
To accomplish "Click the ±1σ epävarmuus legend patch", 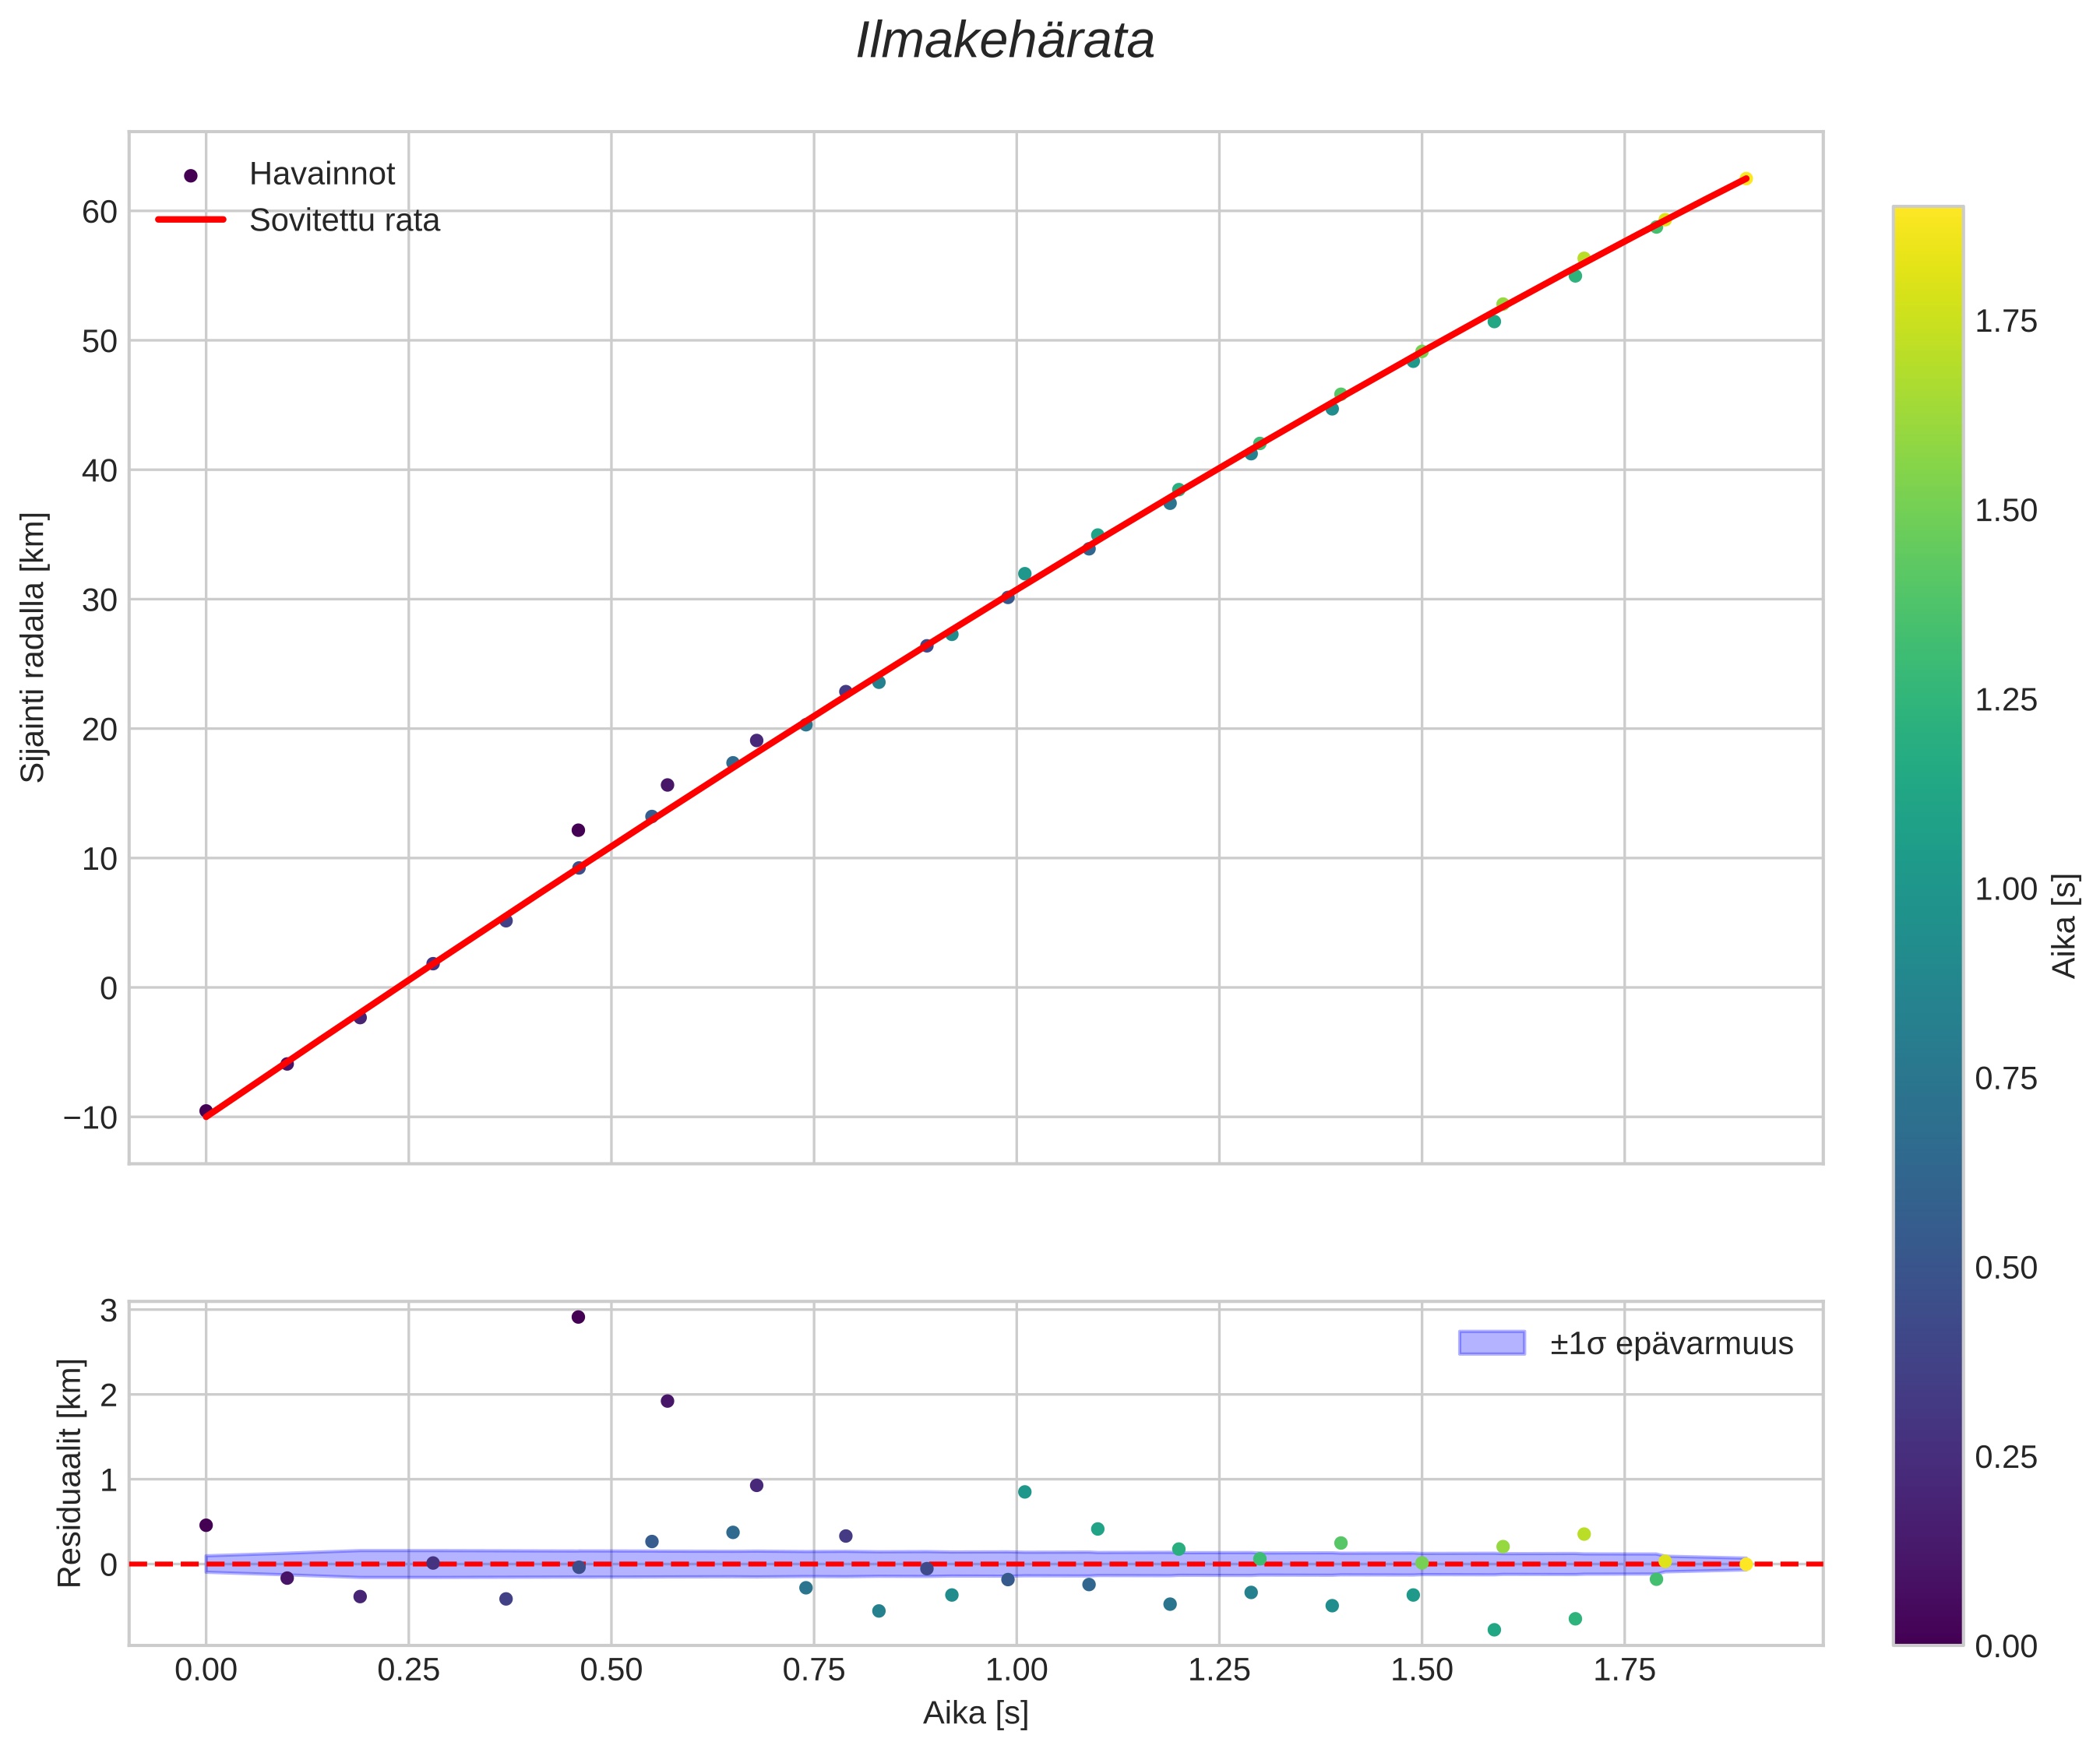I will [1491, 1343].
